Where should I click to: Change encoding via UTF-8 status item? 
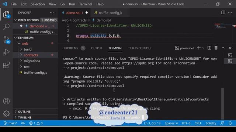pos(186,123)
